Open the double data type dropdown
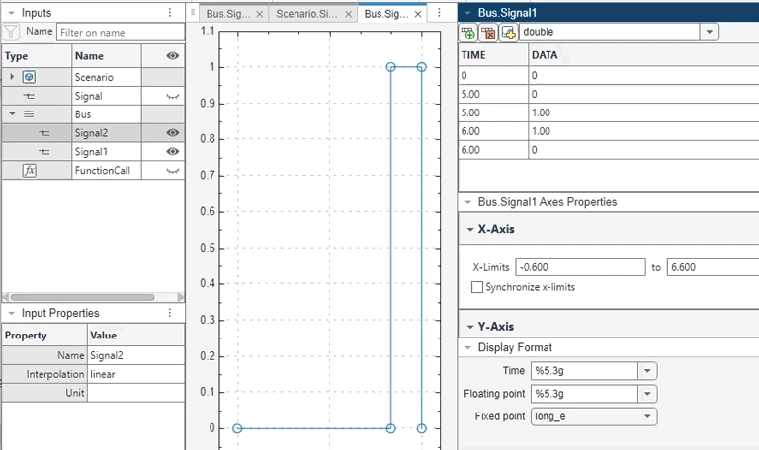The image size is (759, 450). pyautogui.click(x=710, y=33)
